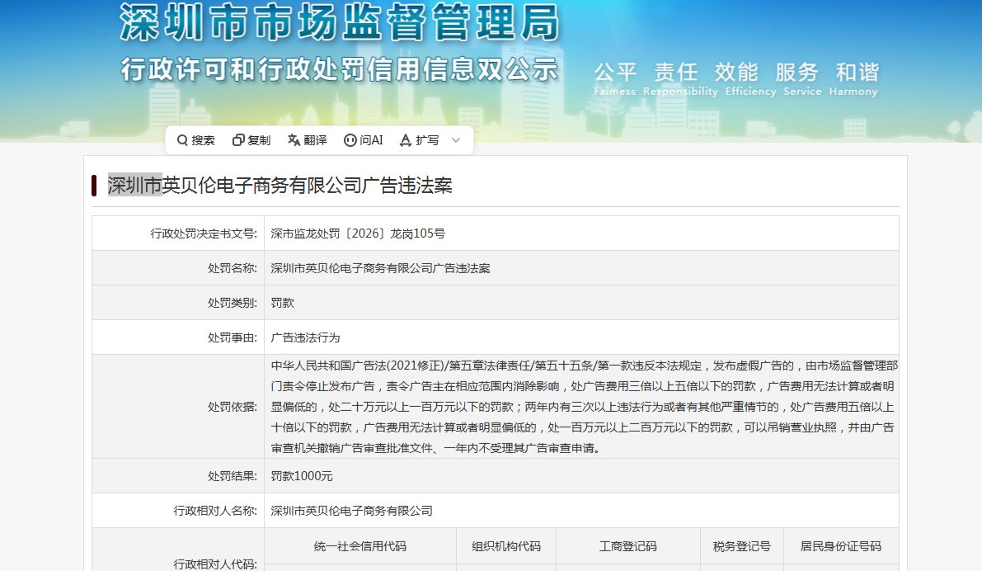The image size is (982, 571).
Task: Click the highlighted 深圳市 text in page title
Action: click(134, 185)
